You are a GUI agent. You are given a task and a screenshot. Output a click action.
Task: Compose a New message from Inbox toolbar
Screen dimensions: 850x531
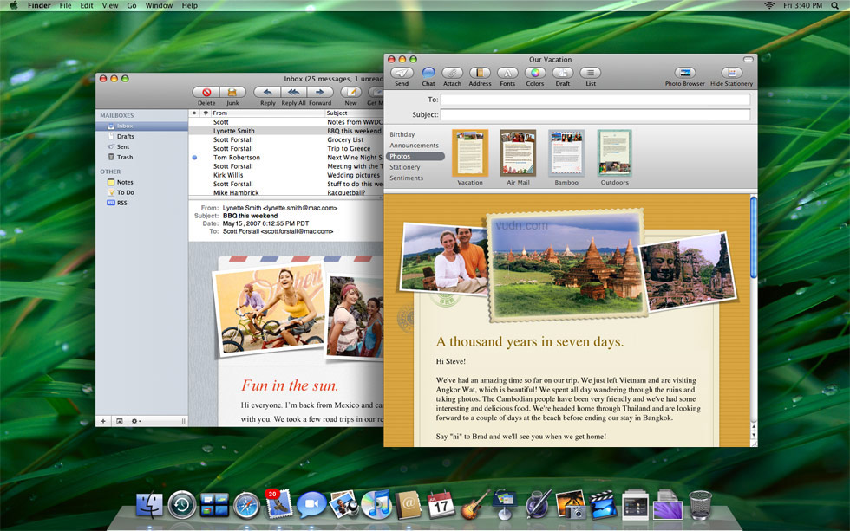click(350, 93)
